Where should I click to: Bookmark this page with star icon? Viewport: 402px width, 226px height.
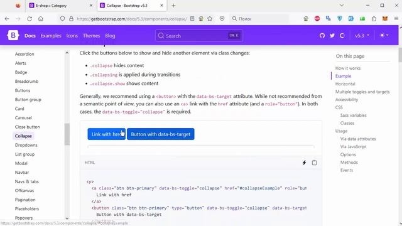tap(210, 18)
